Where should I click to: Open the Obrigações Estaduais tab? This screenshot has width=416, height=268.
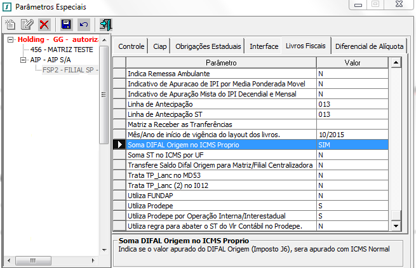[x=208, y=46]
